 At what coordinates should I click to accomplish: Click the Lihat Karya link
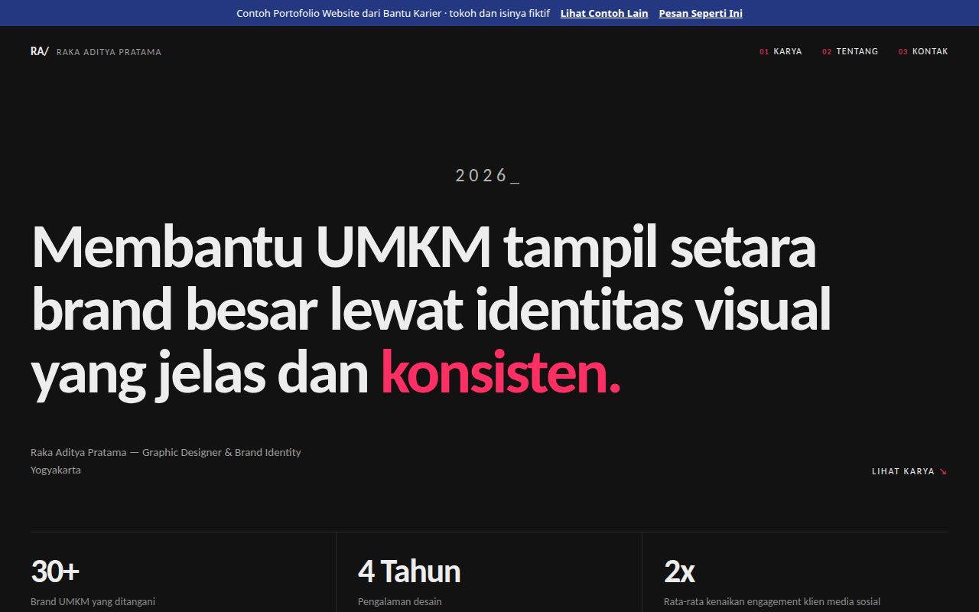tap(909, 471)
